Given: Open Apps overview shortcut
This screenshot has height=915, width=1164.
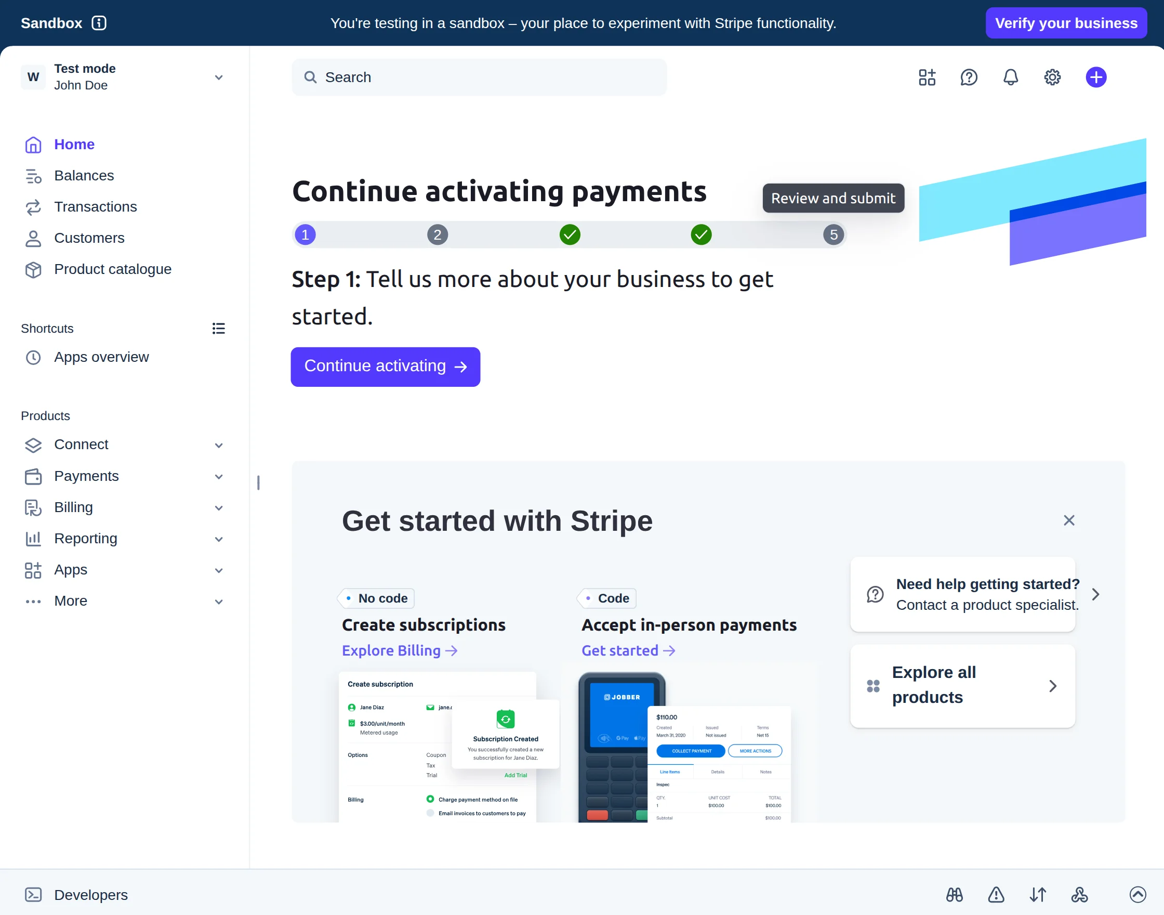Looking at the screenshot, I should point(101,357).
